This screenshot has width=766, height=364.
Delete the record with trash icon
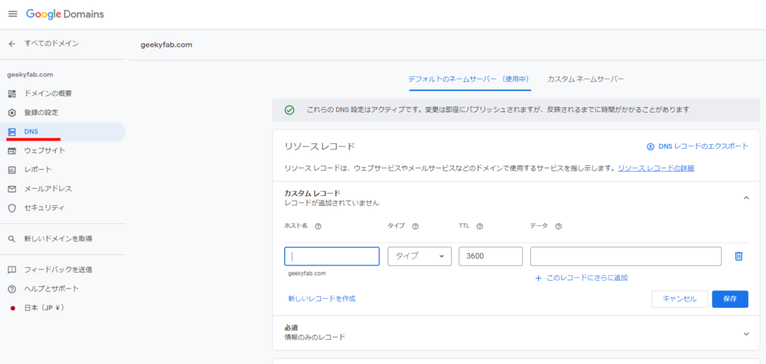[739, 256]
